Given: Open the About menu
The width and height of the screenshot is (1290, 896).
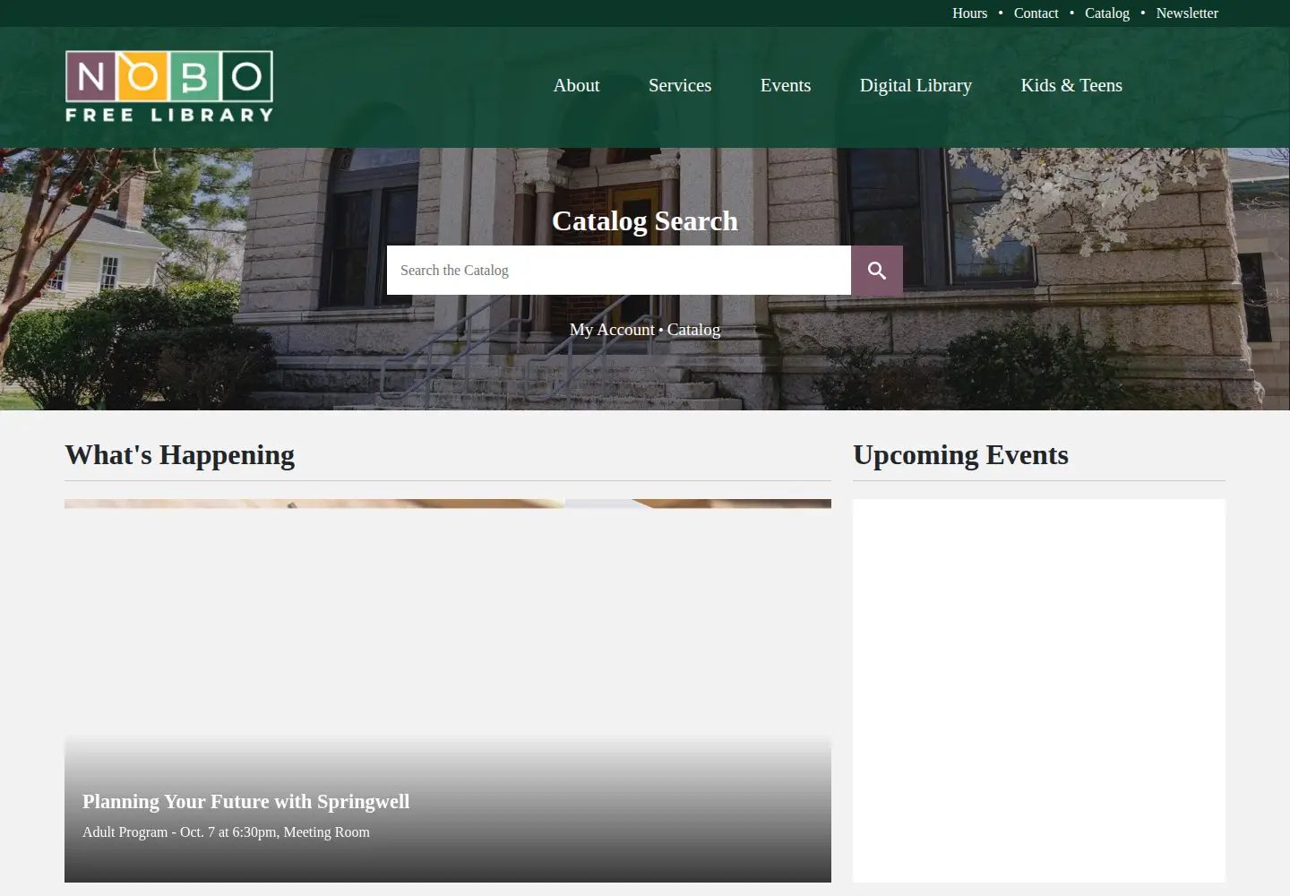Looking at the screenshot, I should 576,85.
